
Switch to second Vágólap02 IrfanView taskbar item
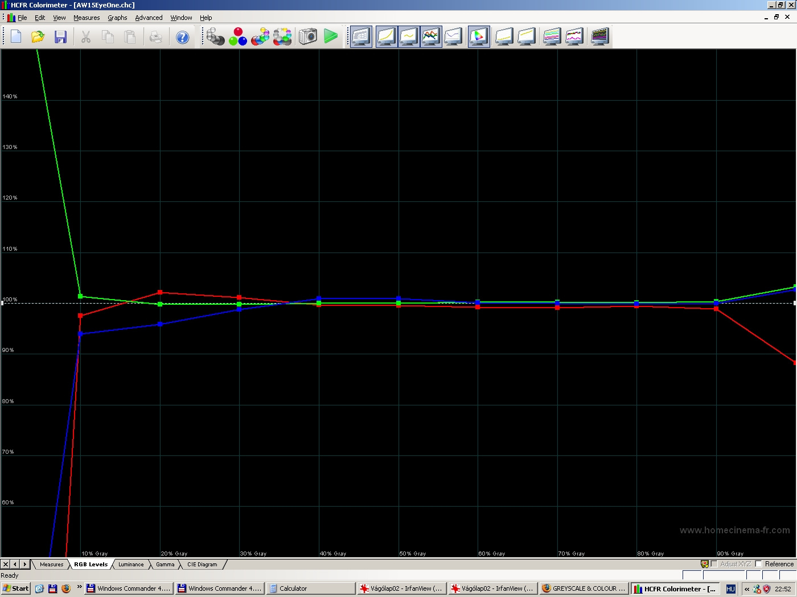coord(493,588)
